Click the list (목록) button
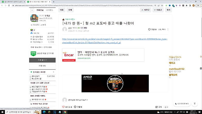Viewport: 202px width, 114px height. click(x=168, y=10)
